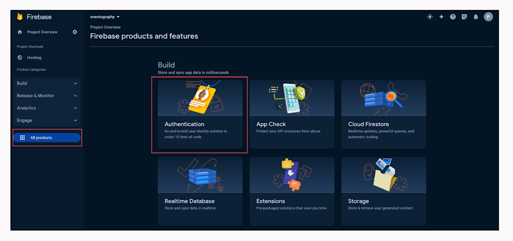Click the 'Project shortcuts' label

pos(30,47)
